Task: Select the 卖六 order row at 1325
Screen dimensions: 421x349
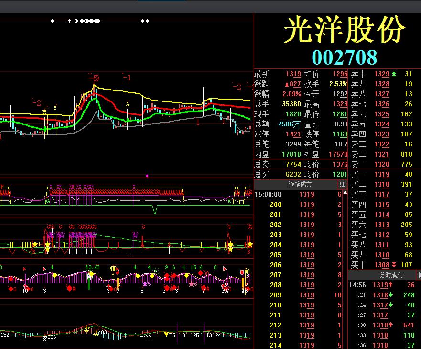Action: coord(385,114)
